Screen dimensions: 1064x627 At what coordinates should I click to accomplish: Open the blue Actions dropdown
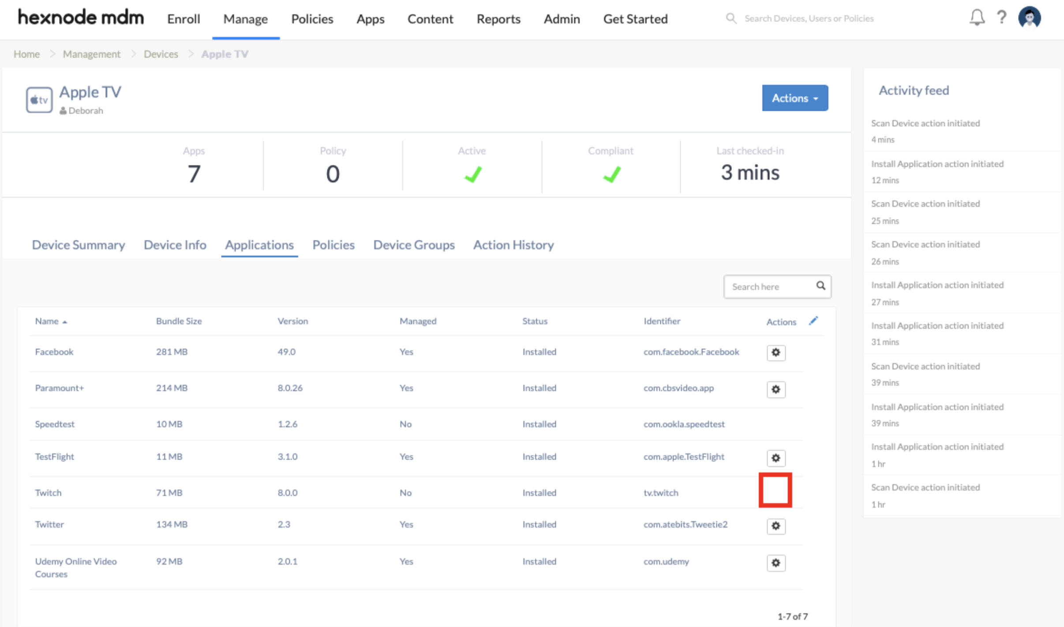click(795, 98)
